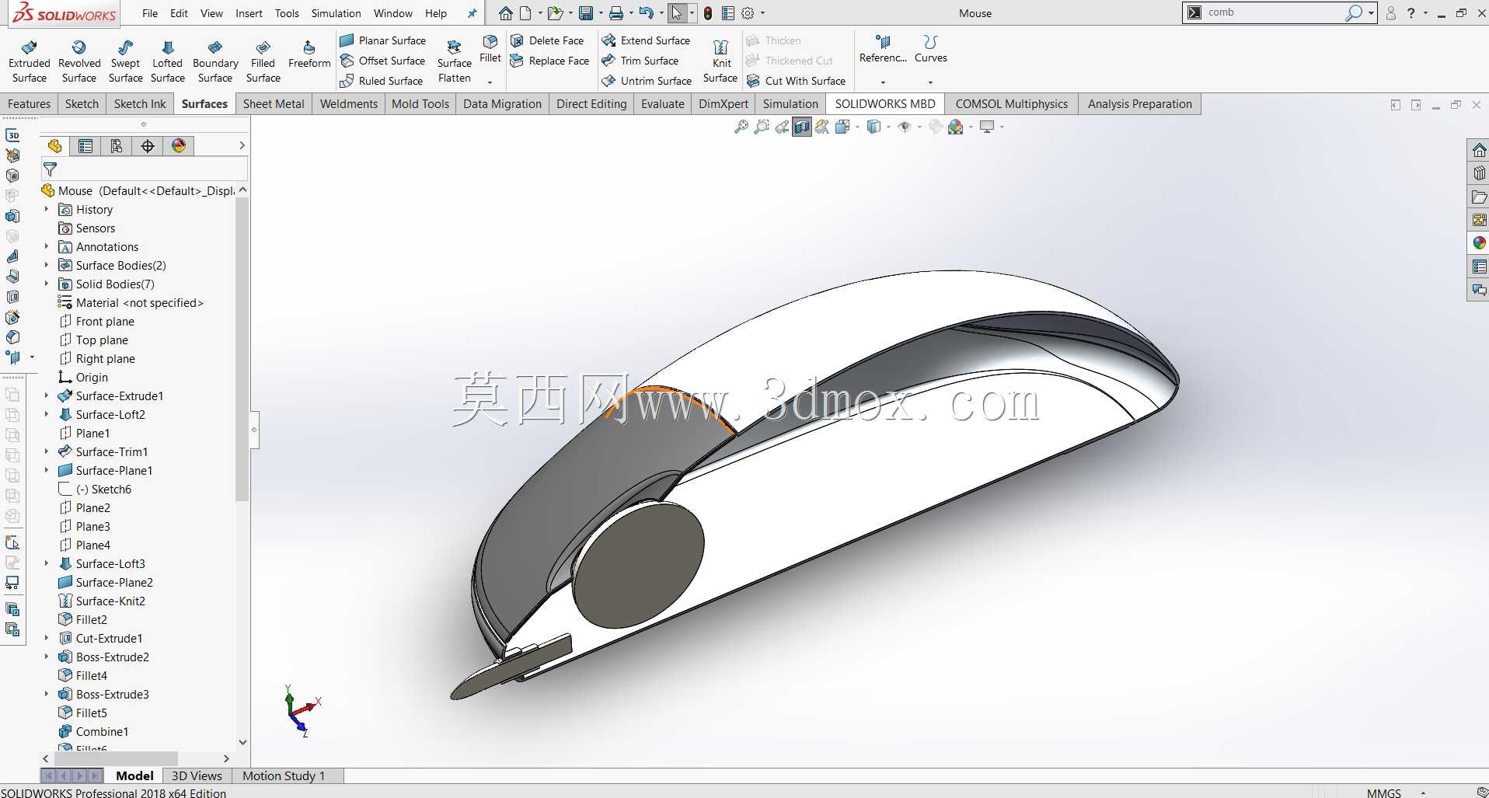Choose the Replace Face command

click(x=549, y=61)
